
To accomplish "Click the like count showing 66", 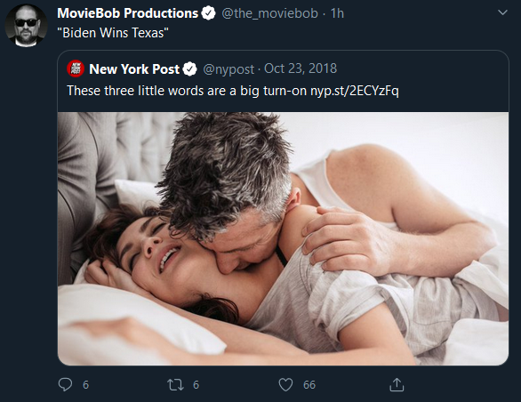I will click(x=309, y=385).
